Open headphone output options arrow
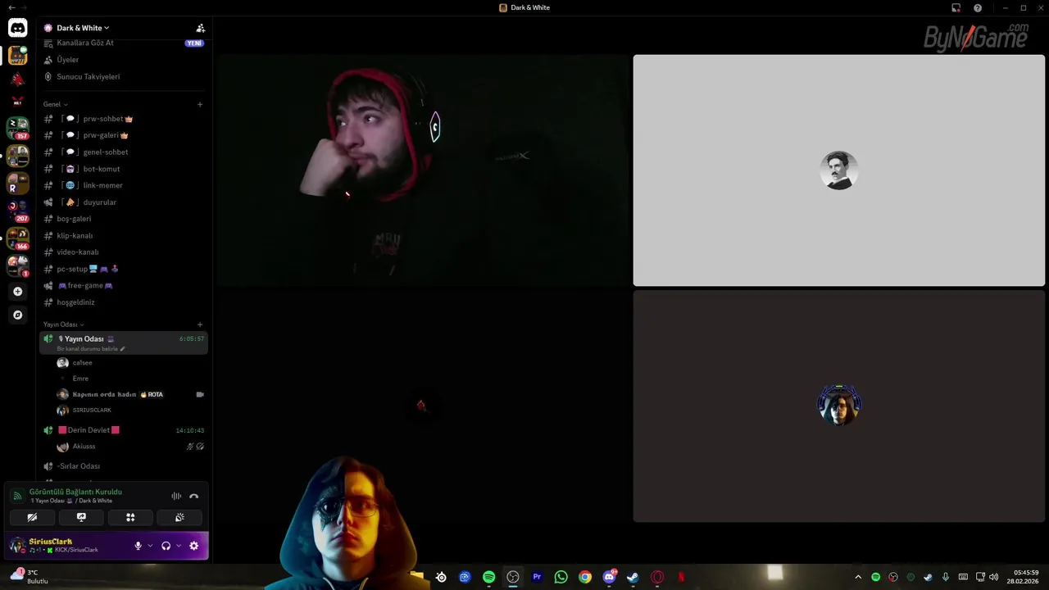 178,546
